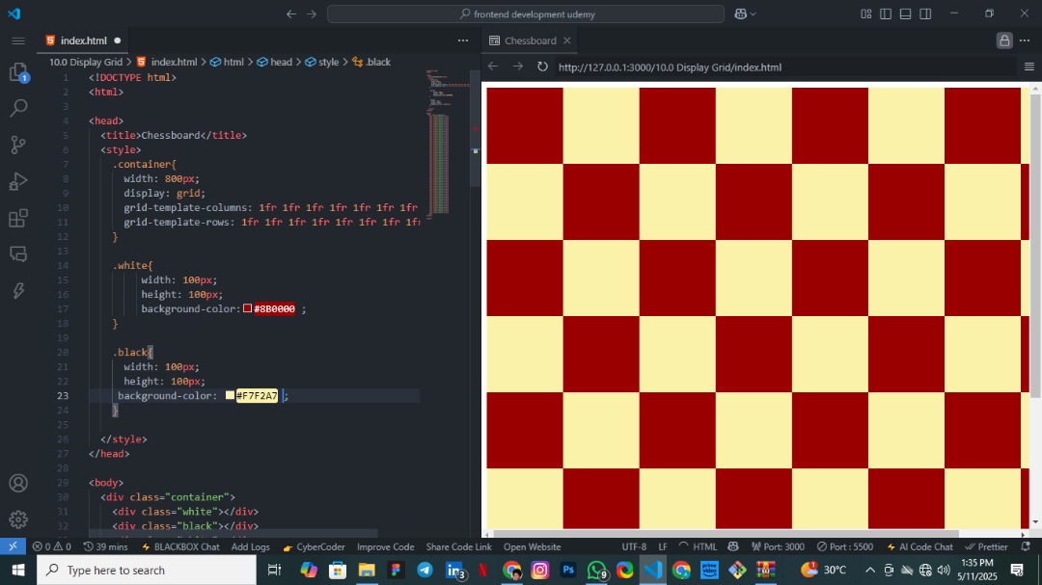Go back with title bar arrow
This screenshot has width=1042, height=585.
[x=291, y=13]
